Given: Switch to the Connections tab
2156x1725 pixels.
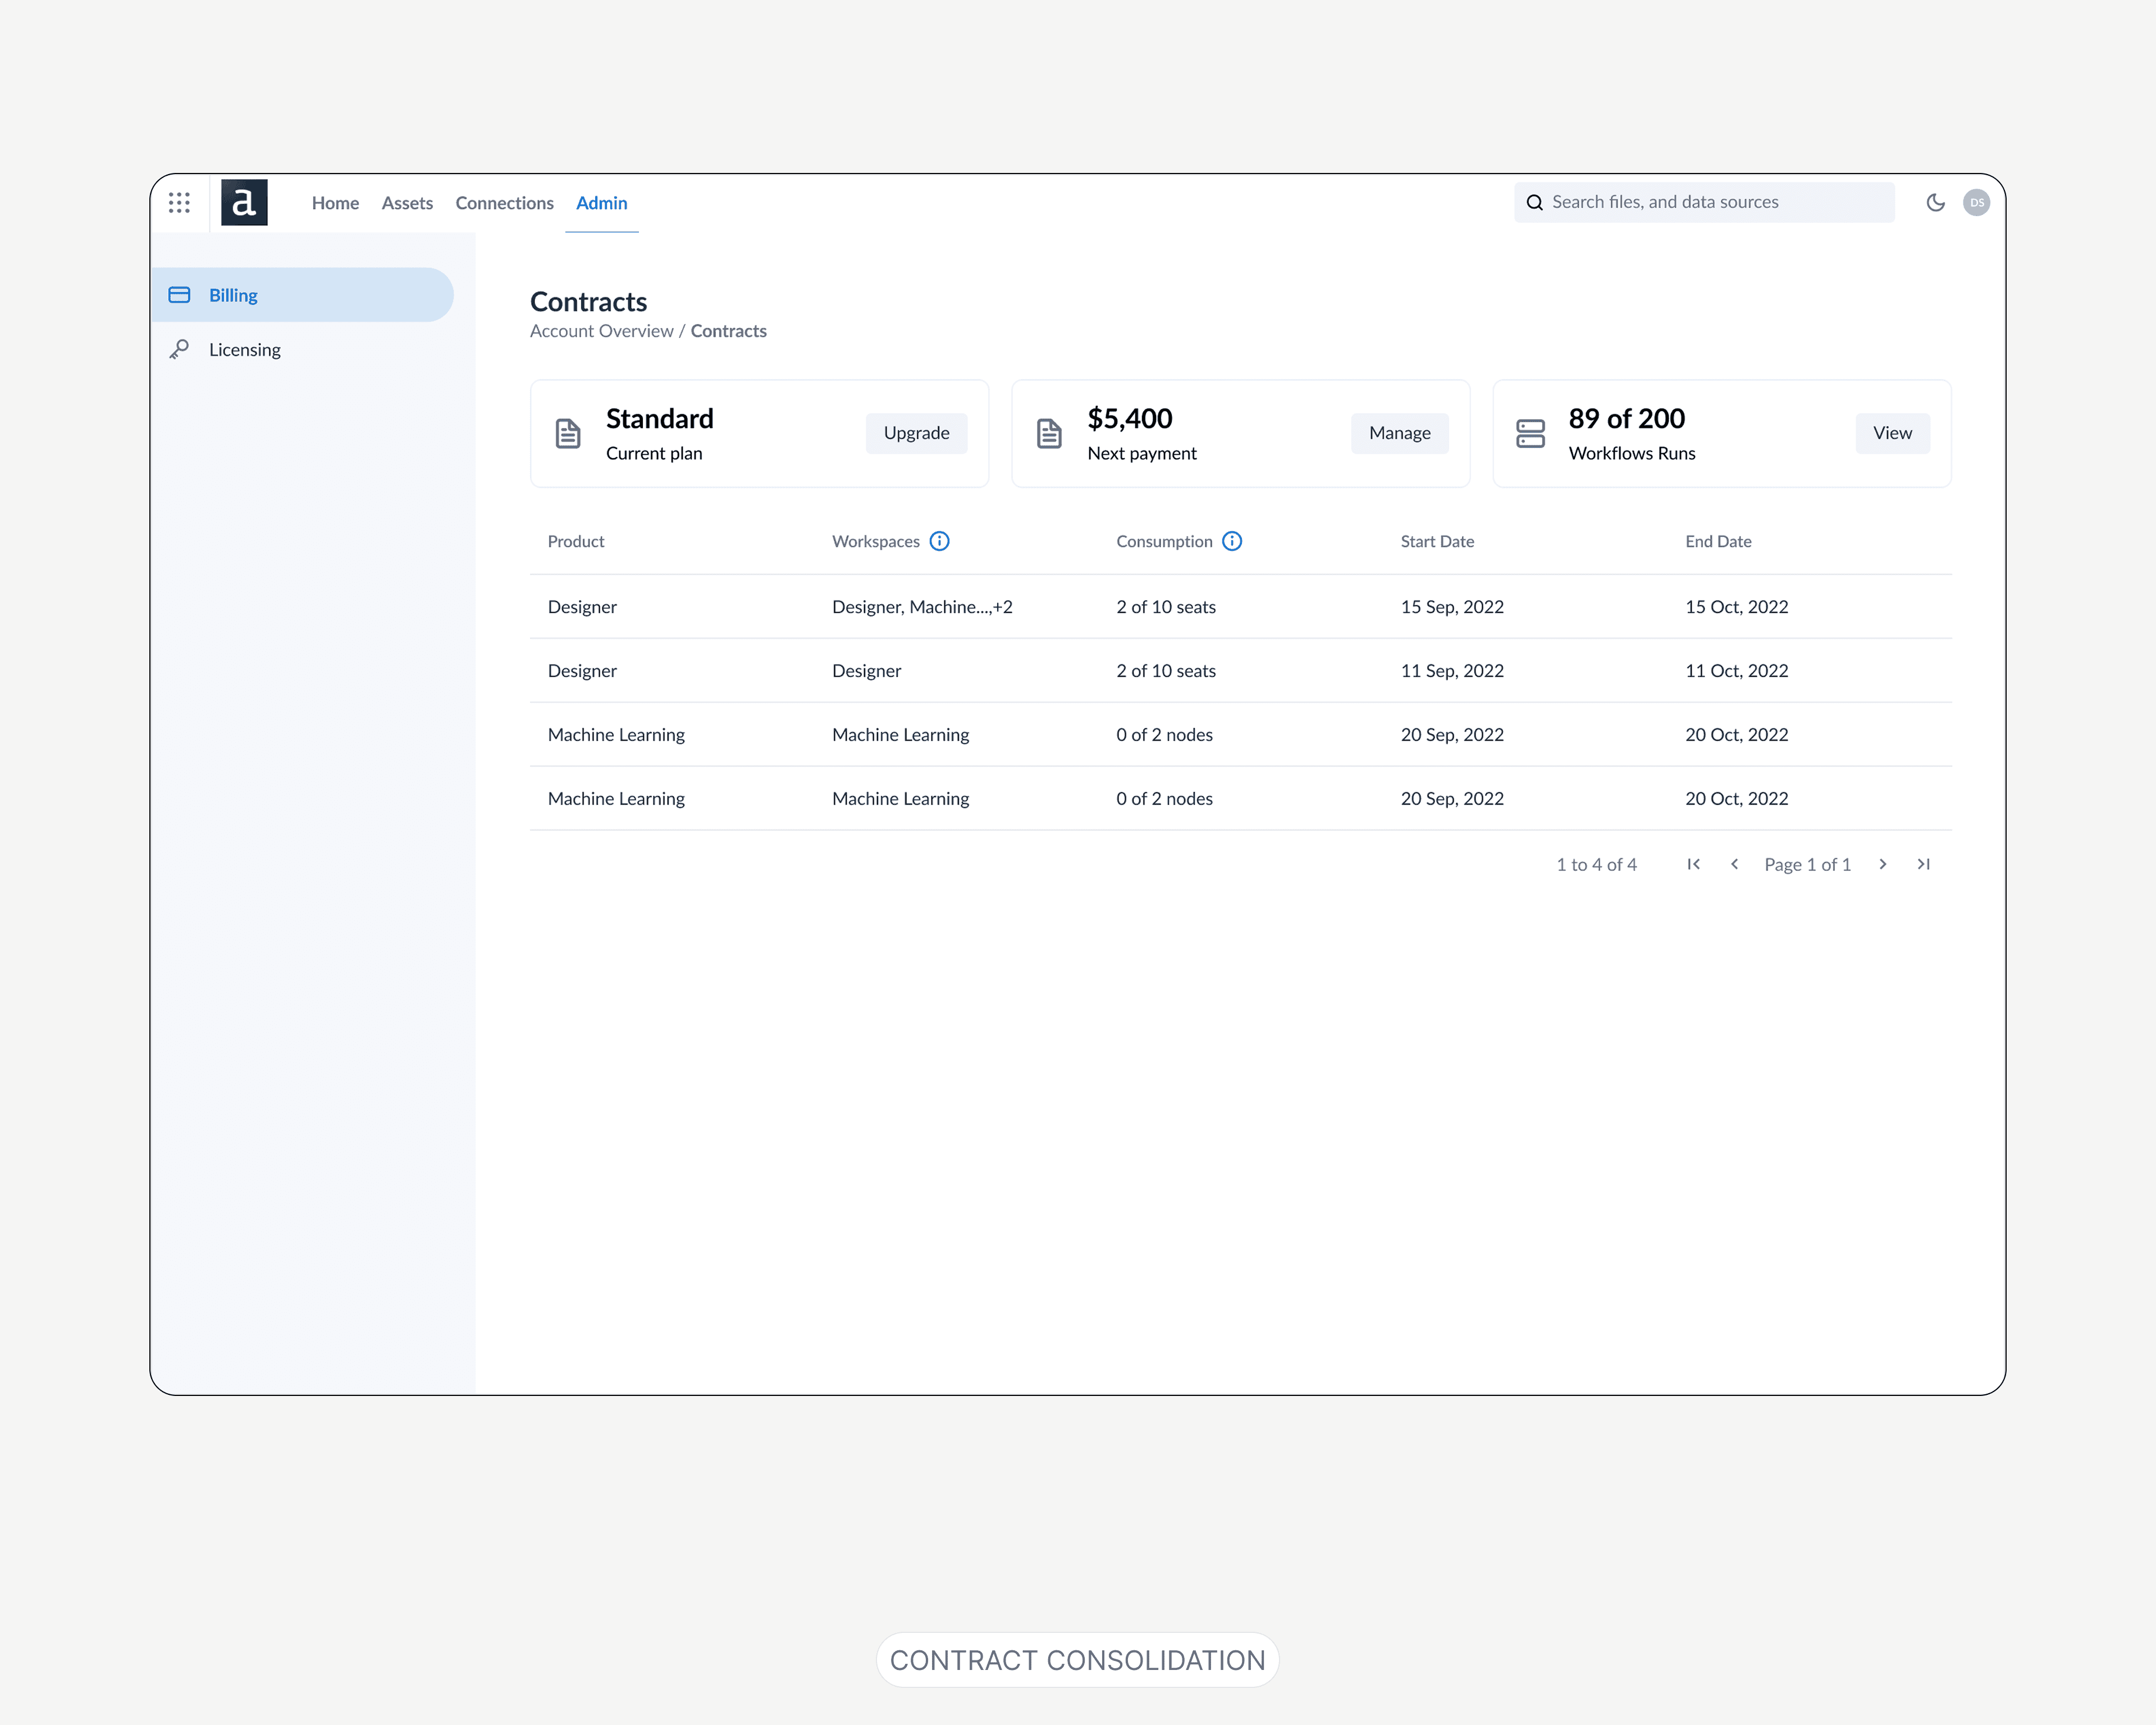Looking at the screenshot, I should (x=504, y=203).
